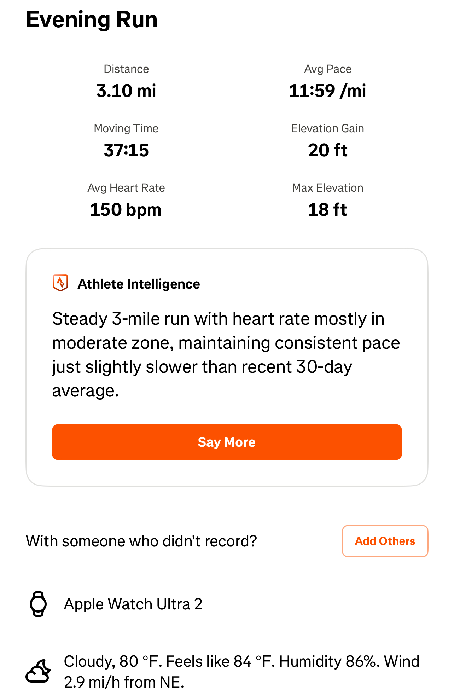Click the Cloudy 80 °F weather description

tap(241, 671)
